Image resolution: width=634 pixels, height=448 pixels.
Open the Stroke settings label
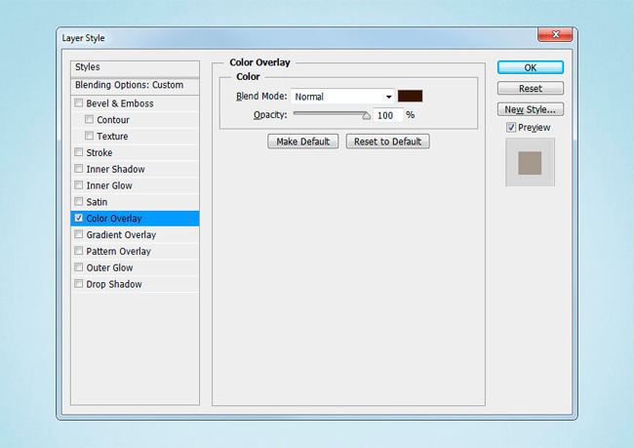tap(99, 152)
